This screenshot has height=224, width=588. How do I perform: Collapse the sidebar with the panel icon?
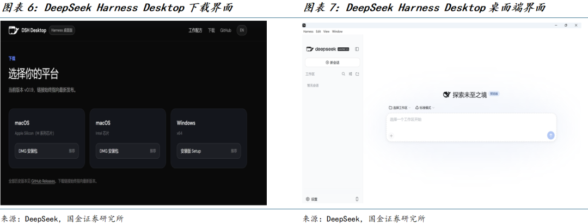(357, 49)
